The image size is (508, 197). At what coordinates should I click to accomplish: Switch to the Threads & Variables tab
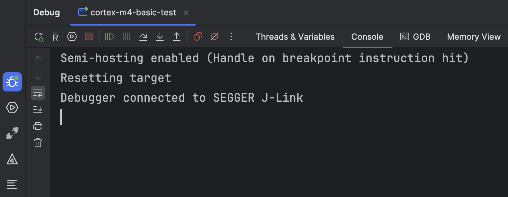pos(295,36)
